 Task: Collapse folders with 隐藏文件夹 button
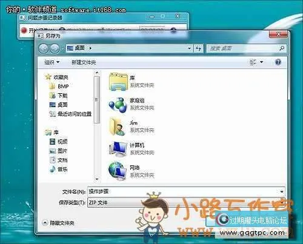pos(58,223)
